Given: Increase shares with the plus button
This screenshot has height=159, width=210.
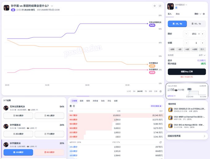Looking at the screenshot, I should (x=203, y=43).
